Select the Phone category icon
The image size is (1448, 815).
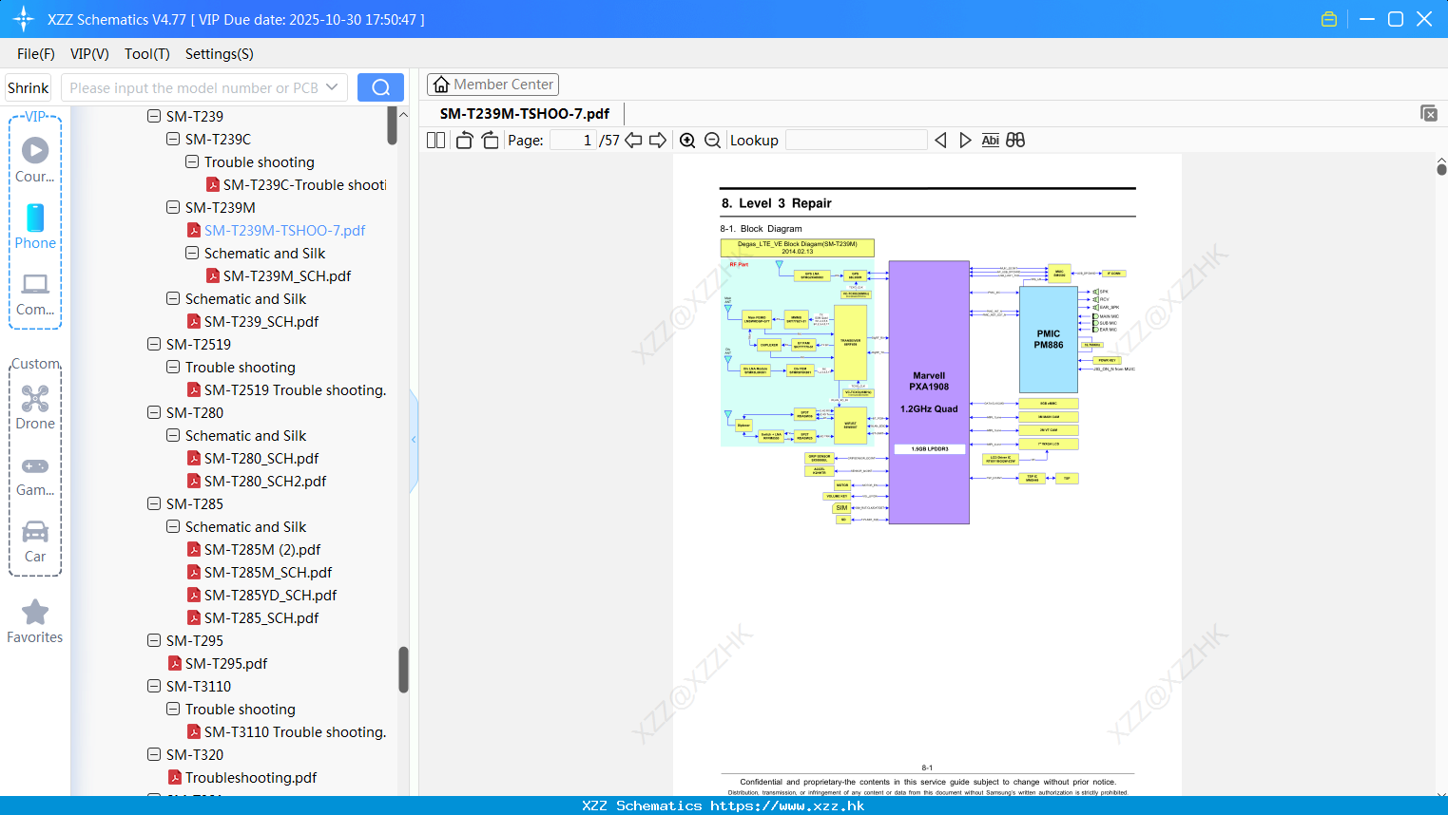tap(35, 227)
